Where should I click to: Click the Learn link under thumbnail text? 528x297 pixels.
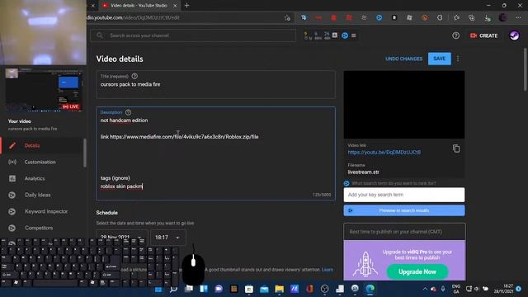pyautogui.click(x=328, y=270)
